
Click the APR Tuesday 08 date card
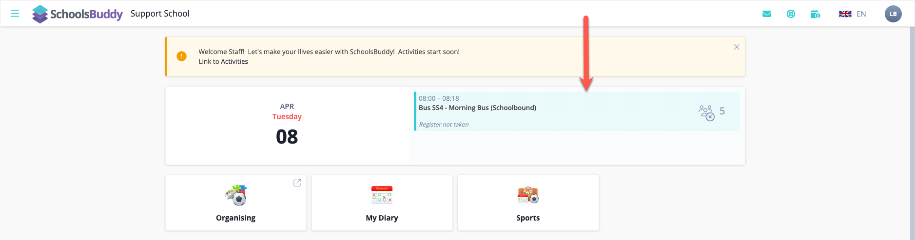click(287, 126)
